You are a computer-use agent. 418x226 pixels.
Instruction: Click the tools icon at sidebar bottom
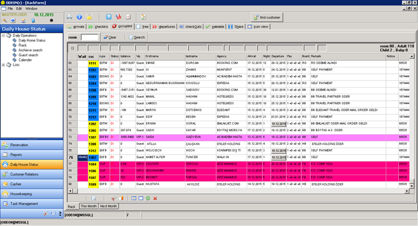(46, 213)
